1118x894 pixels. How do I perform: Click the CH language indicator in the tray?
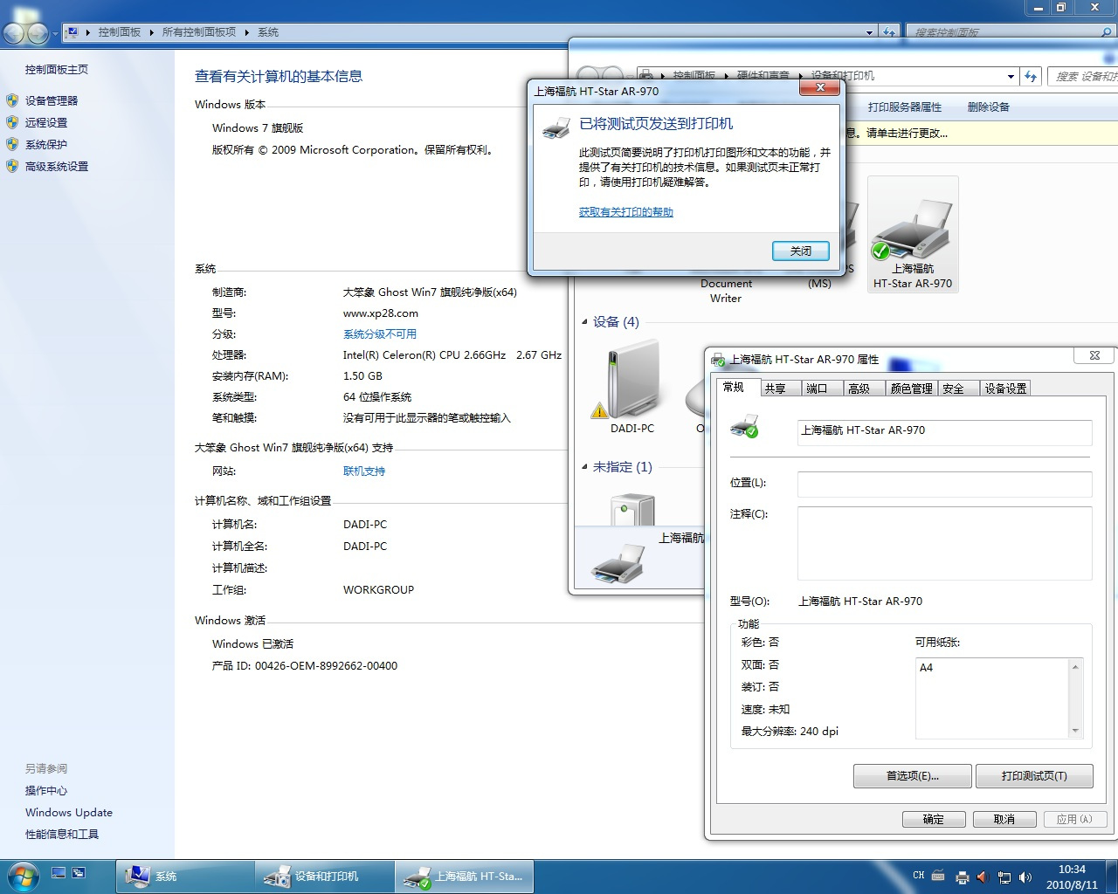tap(917, 875)
